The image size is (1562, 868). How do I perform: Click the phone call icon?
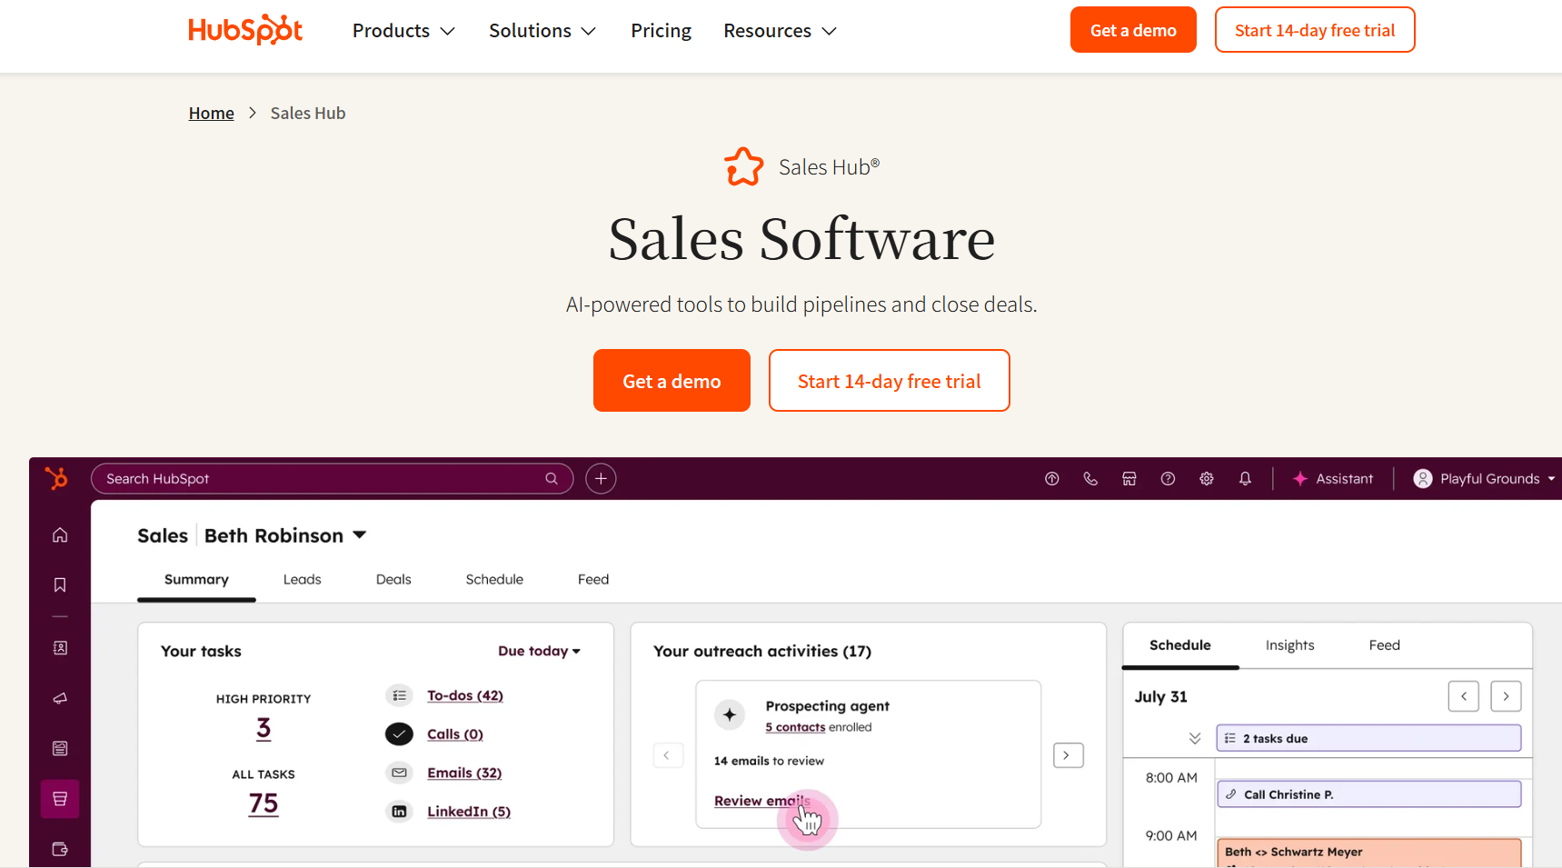1090,479
